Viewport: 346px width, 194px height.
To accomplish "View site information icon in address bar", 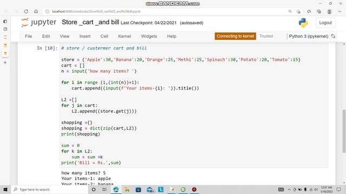I will 47,11.
